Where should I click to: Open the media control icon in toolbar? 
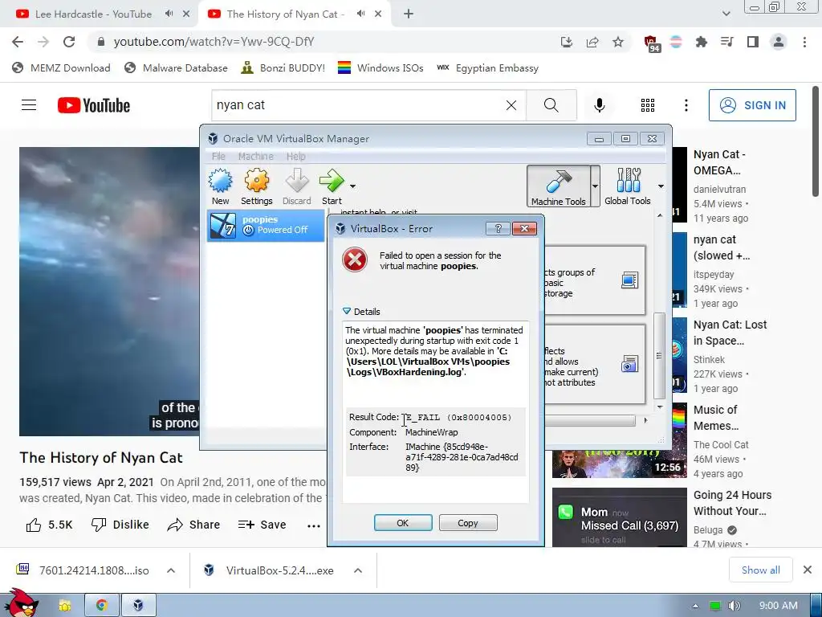point(727,42)
